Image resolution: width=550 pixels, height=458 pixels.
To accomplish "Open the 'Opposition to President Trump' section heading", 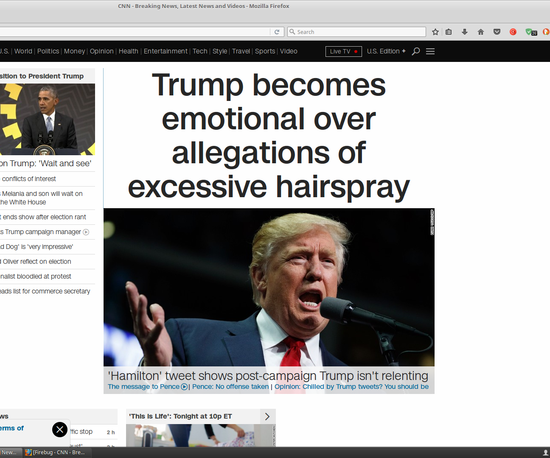I will click(42, 76).
